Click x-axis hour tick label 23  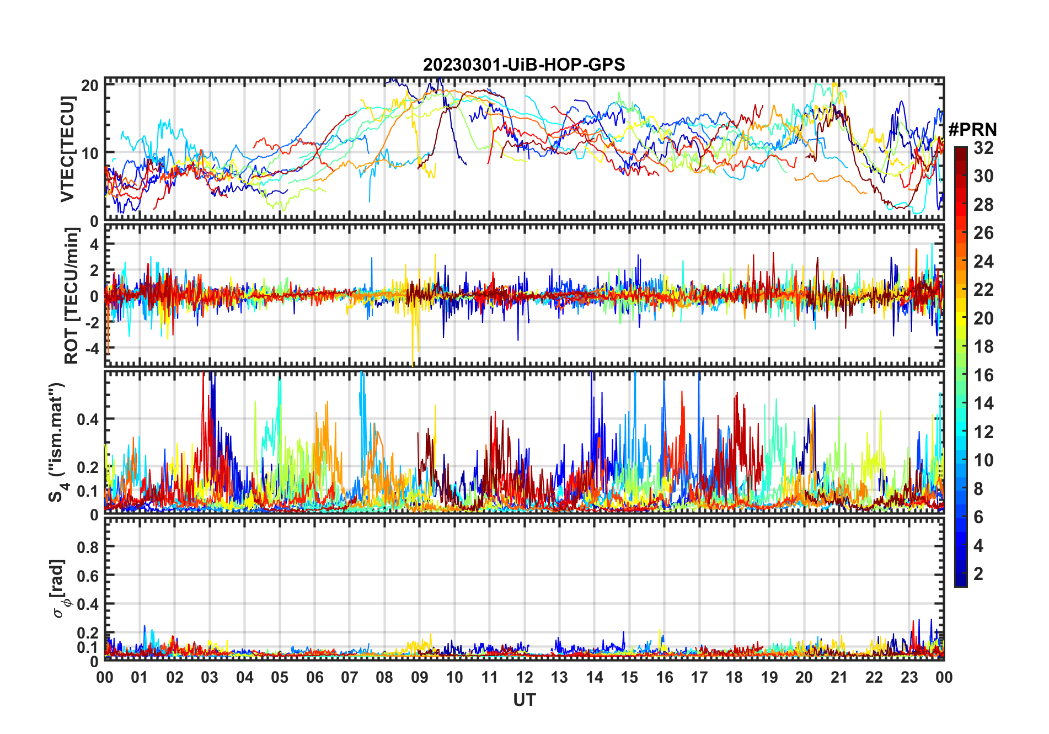point(909,677)
